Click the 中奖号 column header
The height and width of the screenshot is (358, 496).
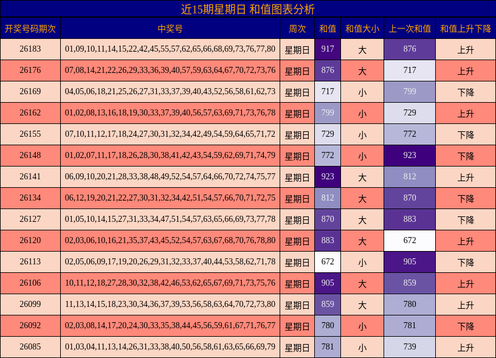pyautogui.click(x=170, y=29)
